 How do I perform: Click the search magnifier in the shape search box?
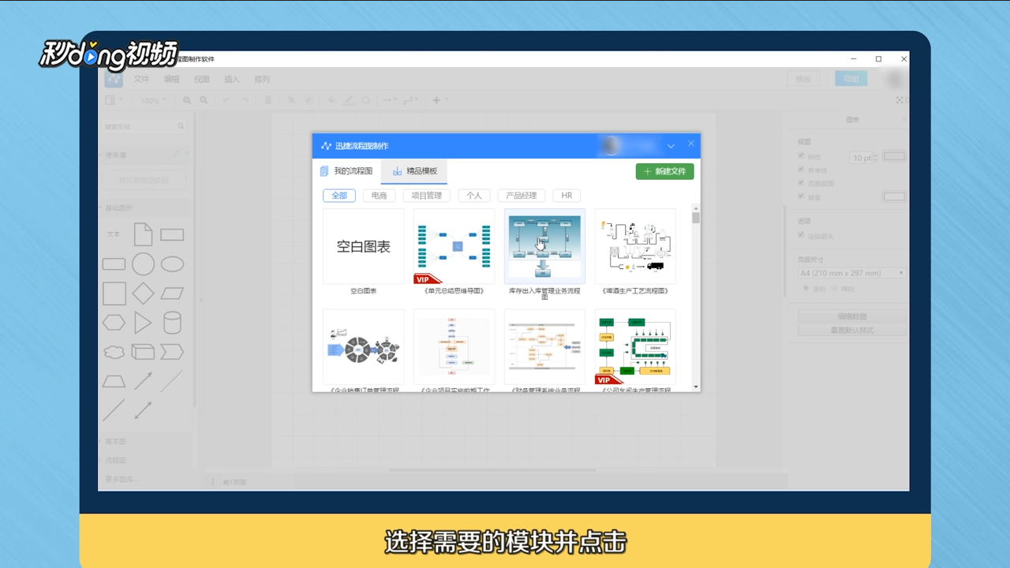click(x=181, y=126)
